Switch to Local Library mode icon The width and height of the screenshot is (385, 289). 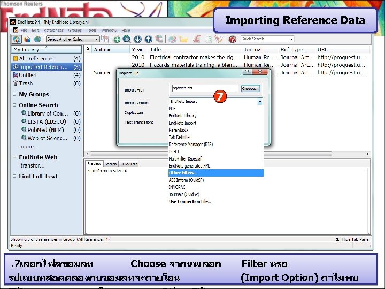coord(27,39)
